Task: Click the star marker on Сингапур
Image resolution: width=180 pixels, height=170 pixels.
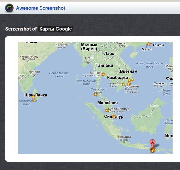Action: [x=114, y=117]
